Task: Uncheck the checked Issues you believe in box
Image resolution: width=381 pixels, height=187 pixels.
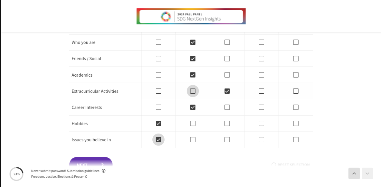Action: (x=158, y=140)
